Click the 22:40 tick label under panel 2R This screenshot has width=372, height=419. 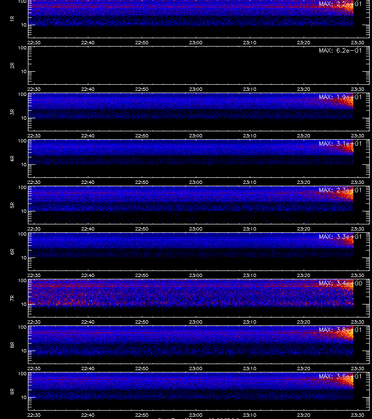(x=88, y=89)
